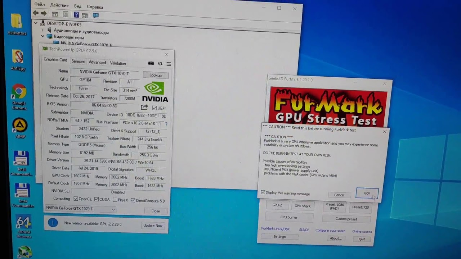Open the blue Help icon in Device Manager
Viewport: 461px width, 259px height.
pyautogui.click(x=76, y=15)
